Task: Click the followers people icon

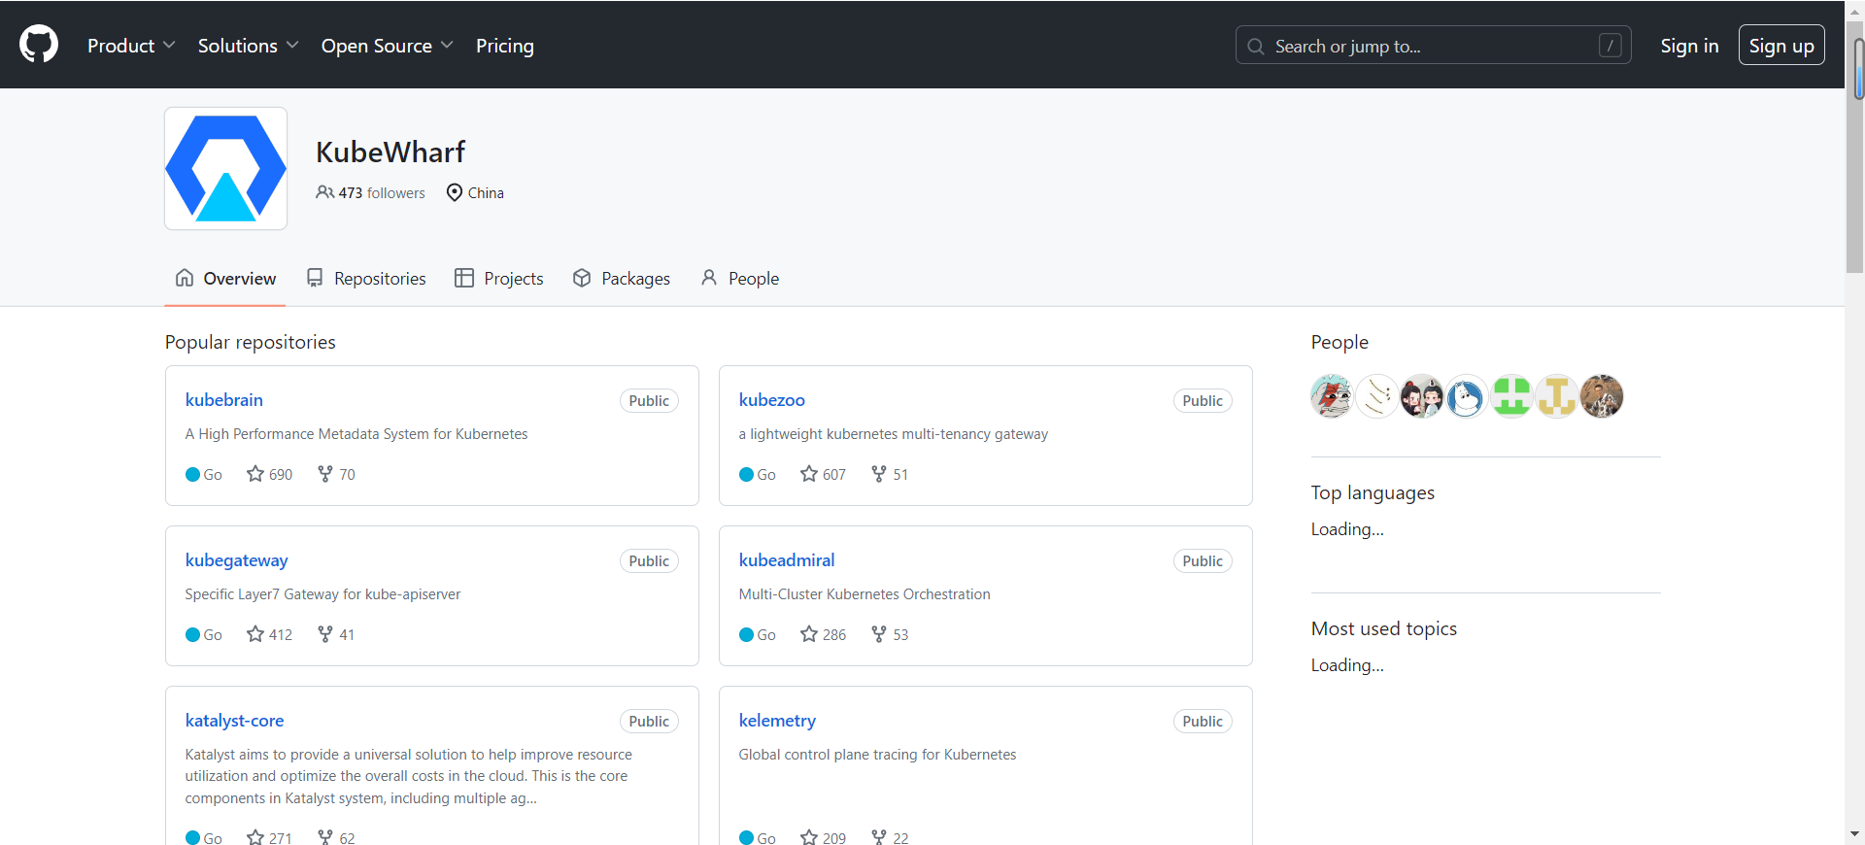Action: (x=325, y=192)
